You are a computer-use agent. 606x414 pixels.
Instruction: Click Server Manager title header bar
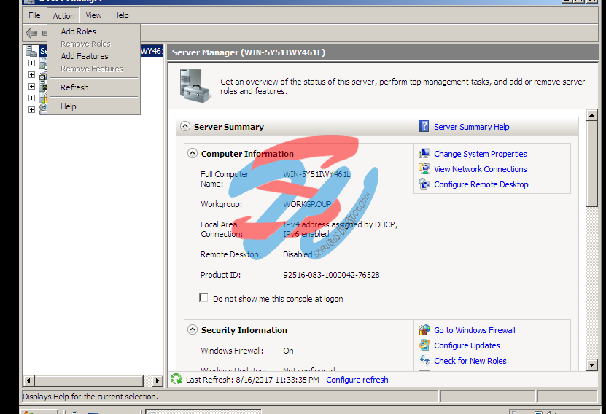click(383, 52)
